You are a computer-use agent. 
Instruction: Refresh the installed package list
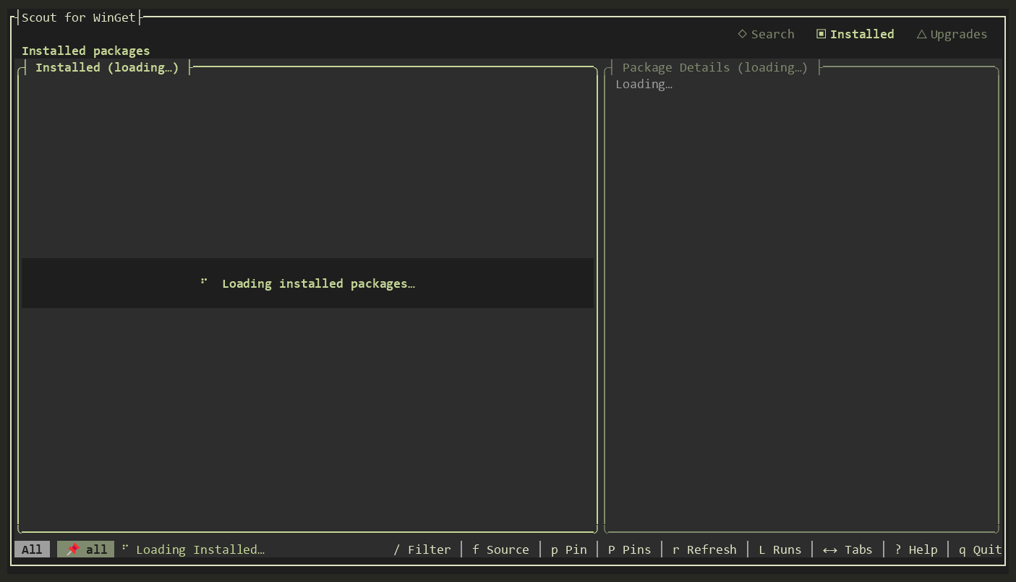click(704, 549)
